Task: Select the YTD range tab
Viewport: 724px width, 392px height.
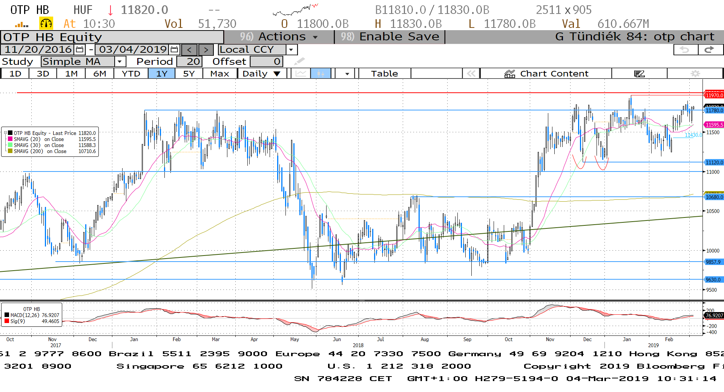Action: pos(131,73)
